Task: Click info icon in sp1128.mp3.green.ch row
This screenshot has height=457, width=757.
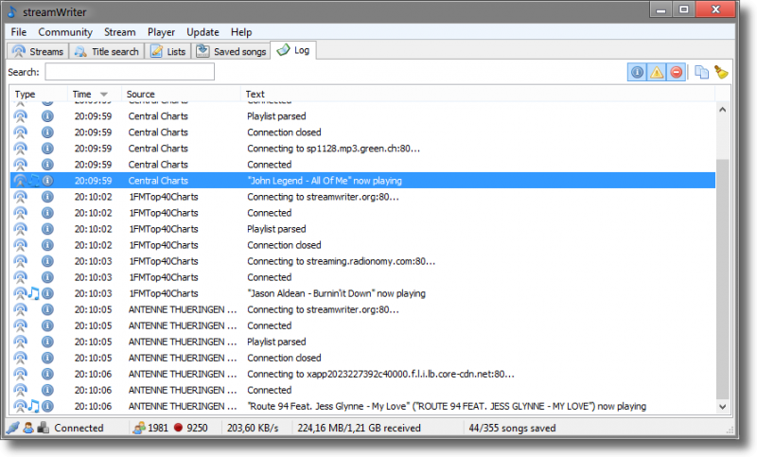Action: [x=47, y=149]
